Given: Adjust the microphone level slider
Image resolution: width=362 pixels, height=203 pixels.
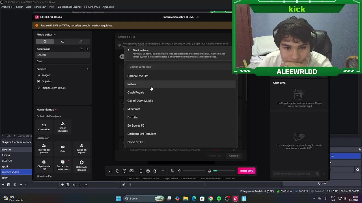Looking at the screenshot, I should coord(224,171).
